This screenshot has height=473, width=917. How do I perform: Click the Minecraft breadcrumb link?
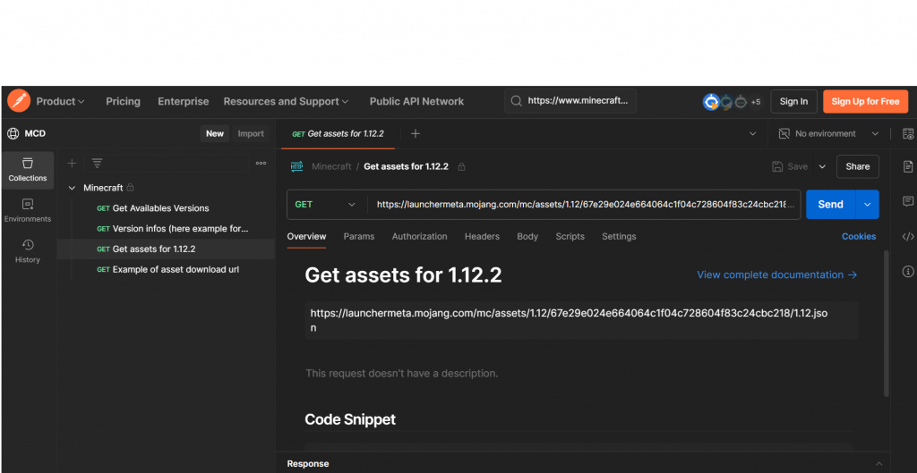(x=331, y=166)
